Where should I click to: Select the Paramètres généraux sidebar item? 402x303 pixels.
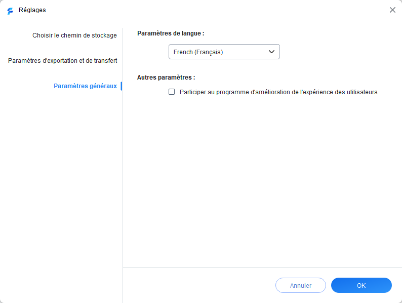(x=85, y=86)
